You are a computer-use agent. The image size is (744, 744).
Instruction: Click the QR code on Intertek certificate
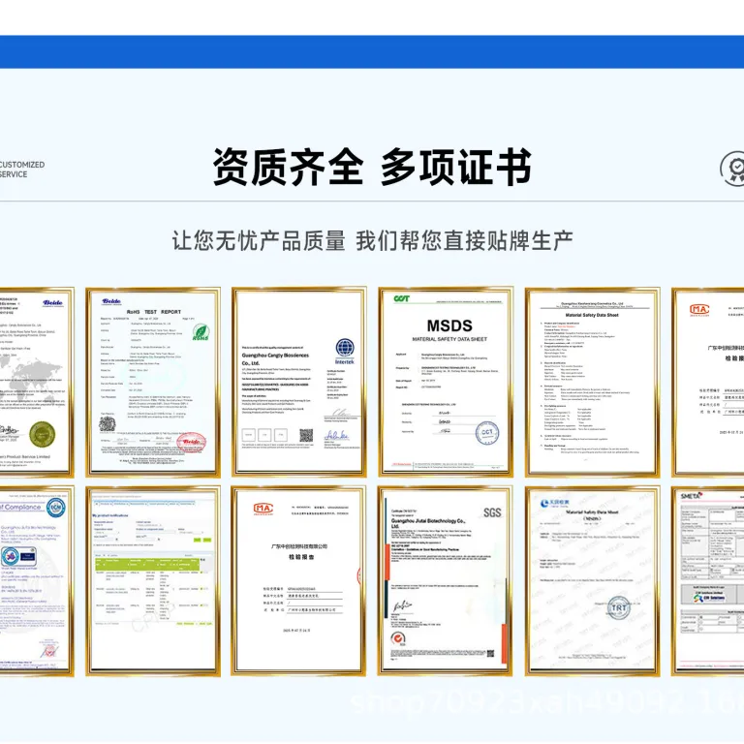tap(306, 435)
